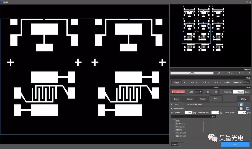Screen dimensions: 252x149
Task: Click the Stage button
Action: coord(176,82)
